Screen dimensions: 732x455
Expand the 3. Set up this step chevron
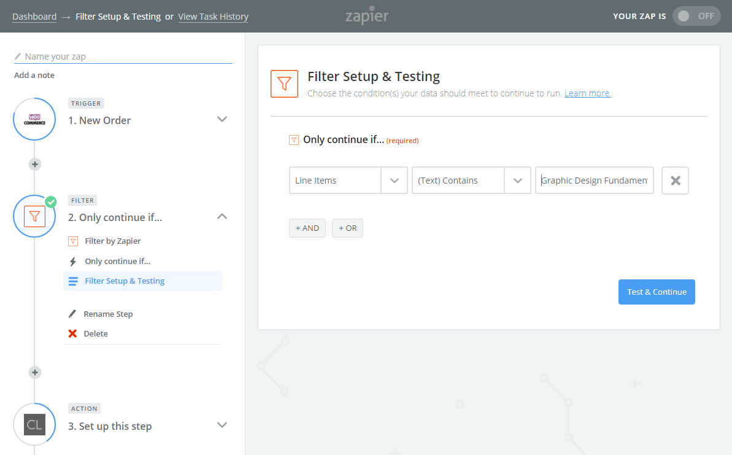pos(222,425)
